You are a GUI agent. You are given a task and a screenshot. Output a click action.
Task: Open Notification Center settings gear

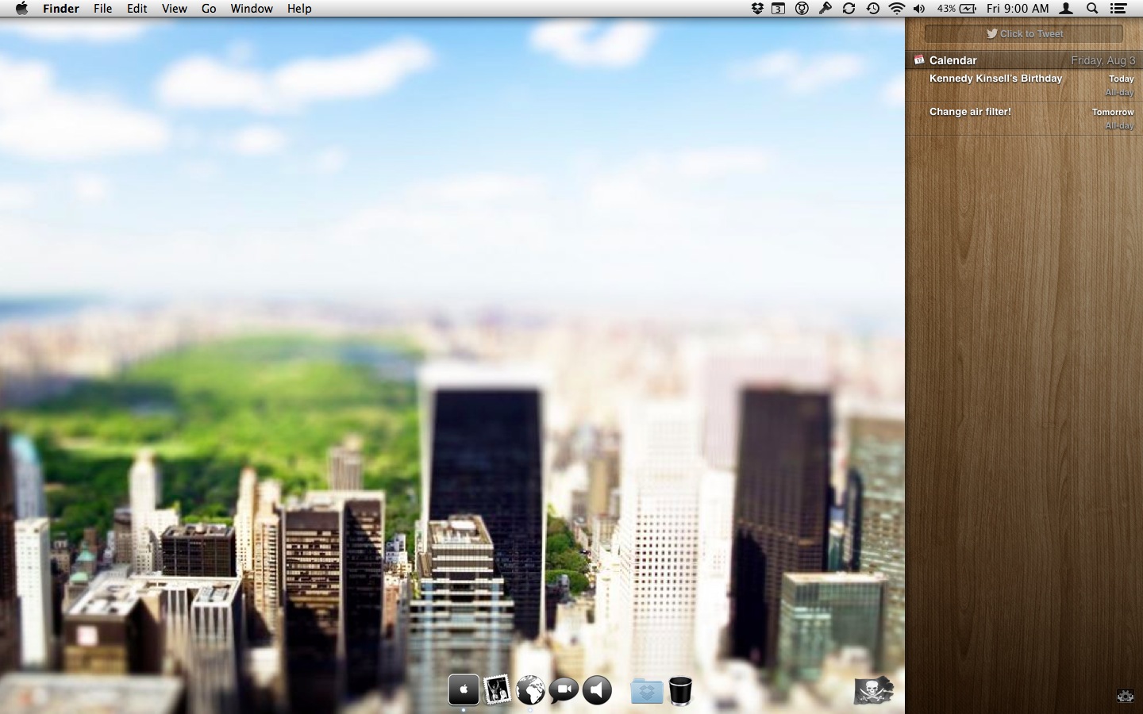coord(1126,696)
